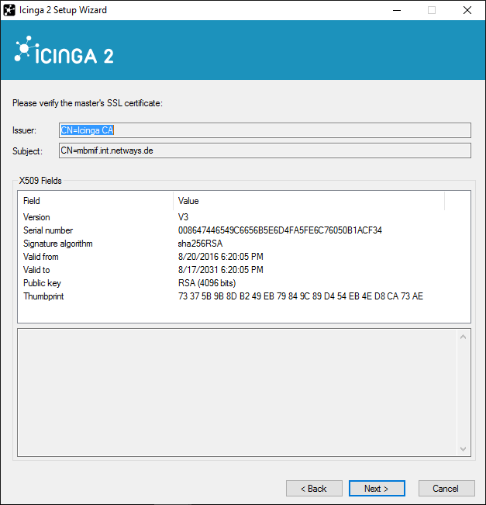Click the Field column header
The width and height of the screenshot is (486, 505).
(x=95, y=201)
